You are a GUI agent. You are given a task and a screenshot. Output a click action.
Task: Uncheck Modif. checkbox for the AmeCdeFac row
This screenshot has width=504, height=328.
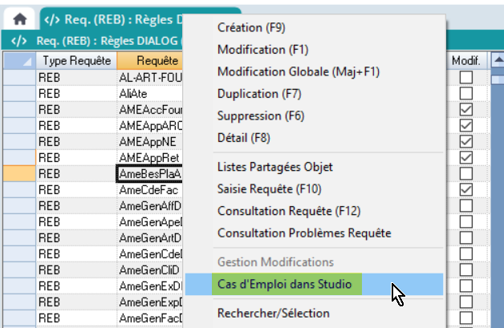pyautogui.click(x=465, y=189)
